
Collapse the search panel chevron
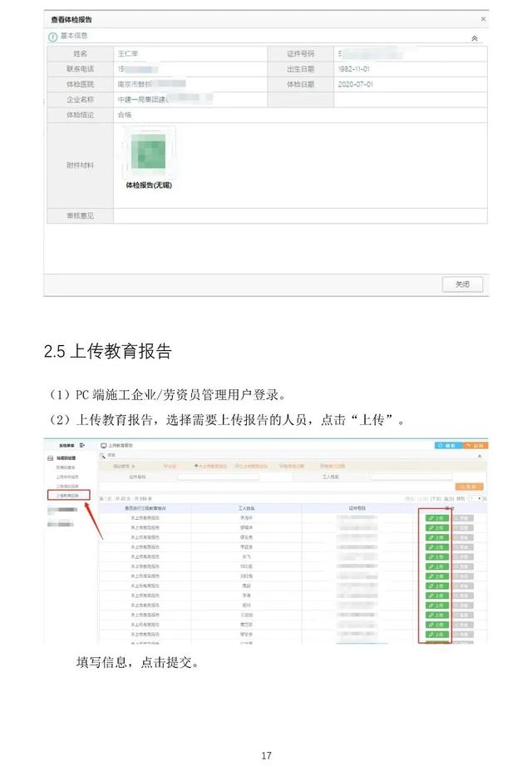tap(479, 456)
